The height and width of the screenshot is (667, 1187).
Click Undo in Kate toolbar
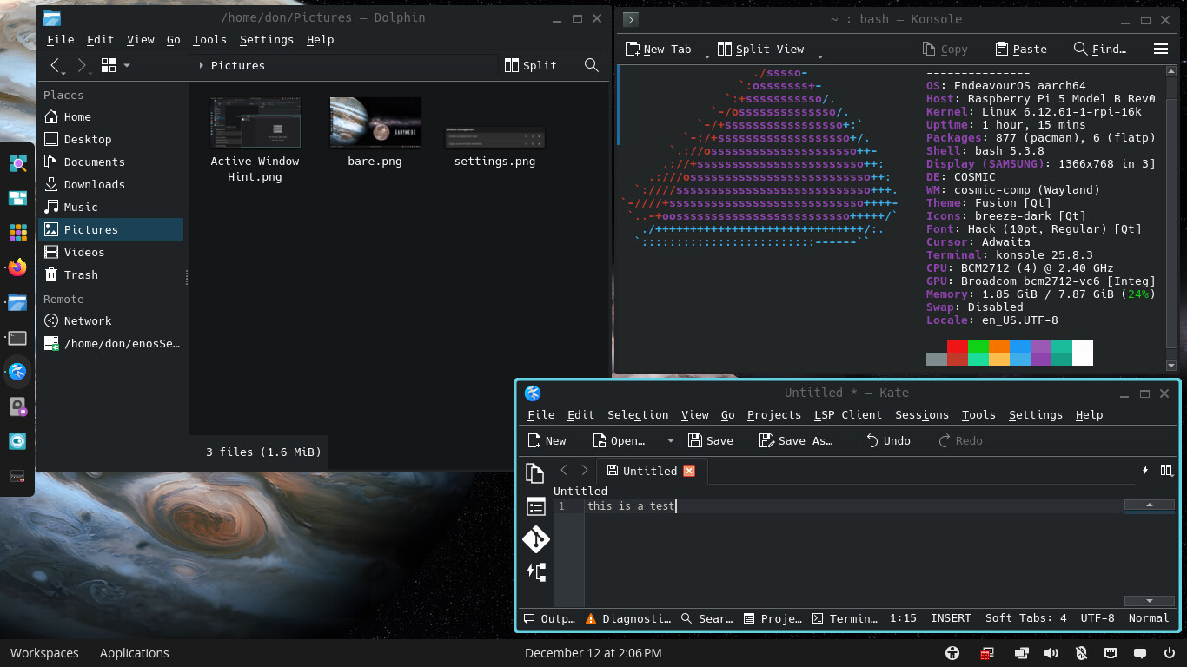click(887, 440)
